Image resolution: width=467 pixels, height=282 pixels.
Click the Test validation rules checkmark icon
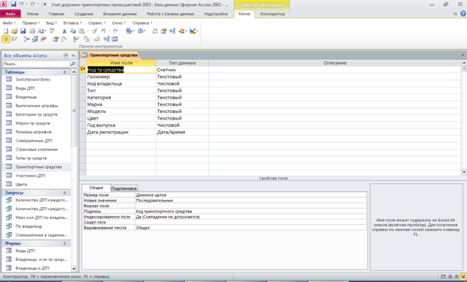(76, 39)
